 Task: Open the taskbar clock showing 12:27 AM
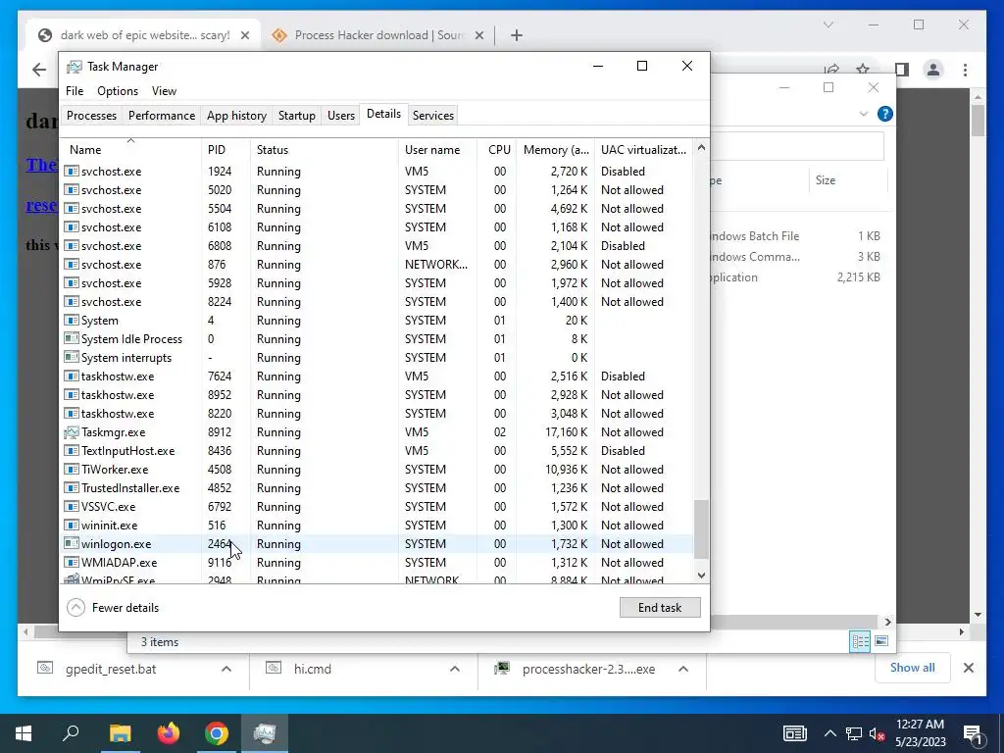click(x=920, y=733)
